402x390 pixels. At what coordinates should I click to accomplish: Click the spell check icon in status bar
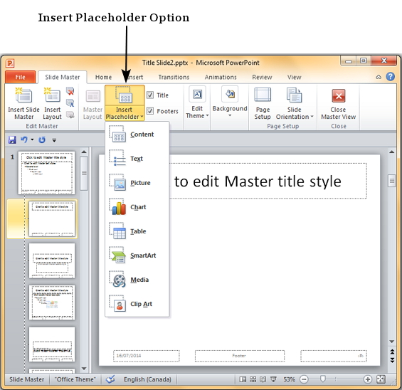pyautogui.click(x=110, y=379)
